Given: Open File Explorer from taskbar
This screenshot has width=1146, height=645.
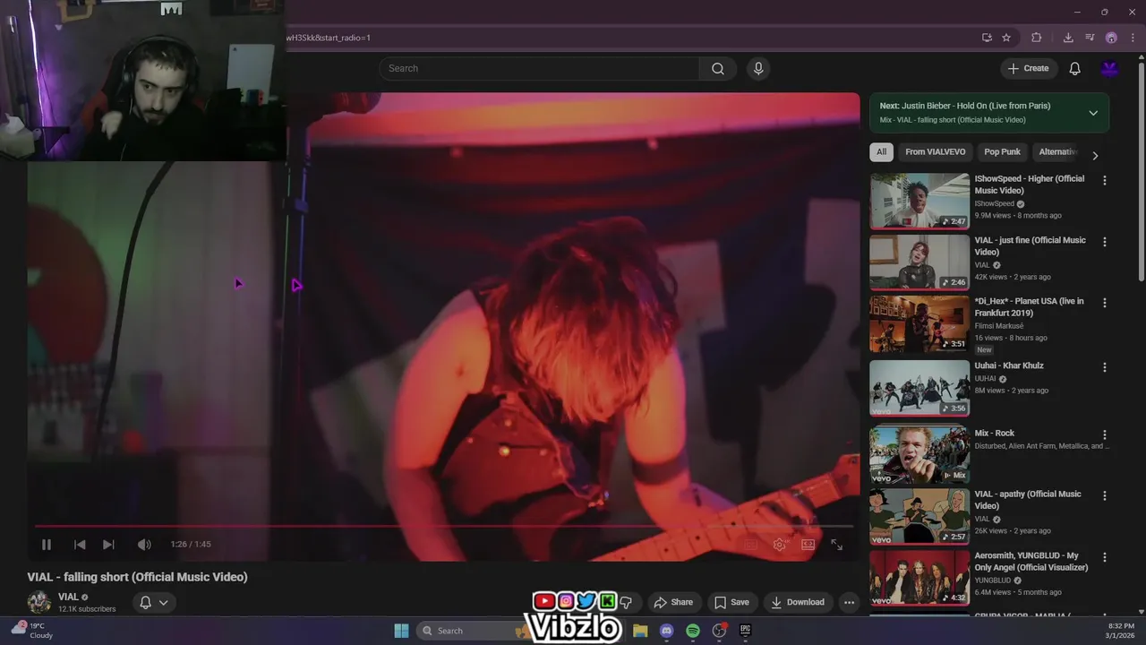Looking at the screenshot, I should tap(640, 631).
